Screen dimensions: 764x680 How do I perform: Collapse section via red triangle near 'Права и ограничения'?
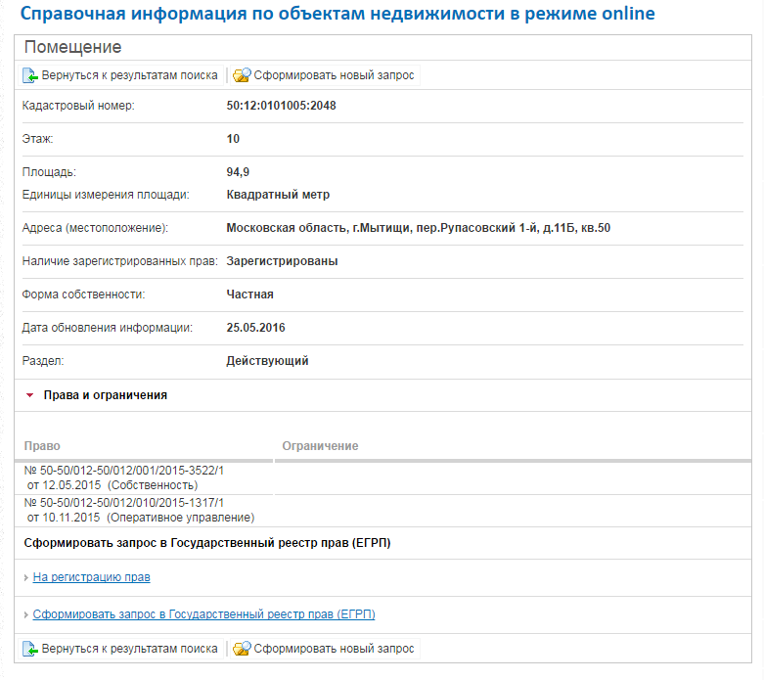tap(30, 395)
